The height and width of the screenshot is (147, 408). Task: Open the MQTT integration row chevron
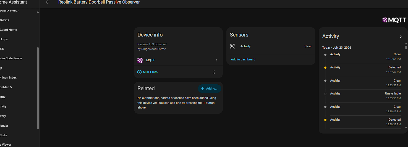click(216, 60)
